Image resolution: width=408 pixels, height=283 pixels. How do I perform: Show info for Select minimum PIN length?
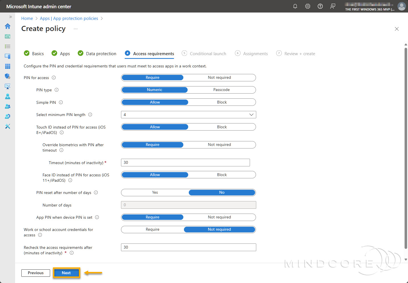[90, 115]
